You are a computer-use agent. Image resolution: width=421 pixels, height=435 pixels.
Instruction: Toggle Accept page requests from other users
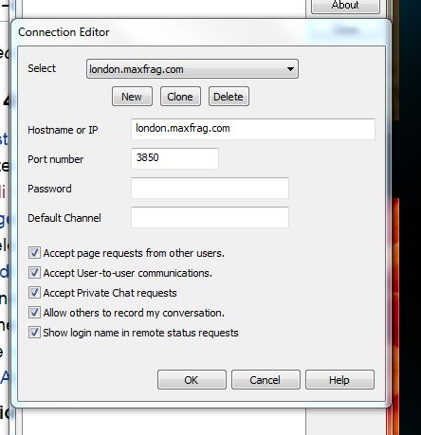tap(34, 253)
